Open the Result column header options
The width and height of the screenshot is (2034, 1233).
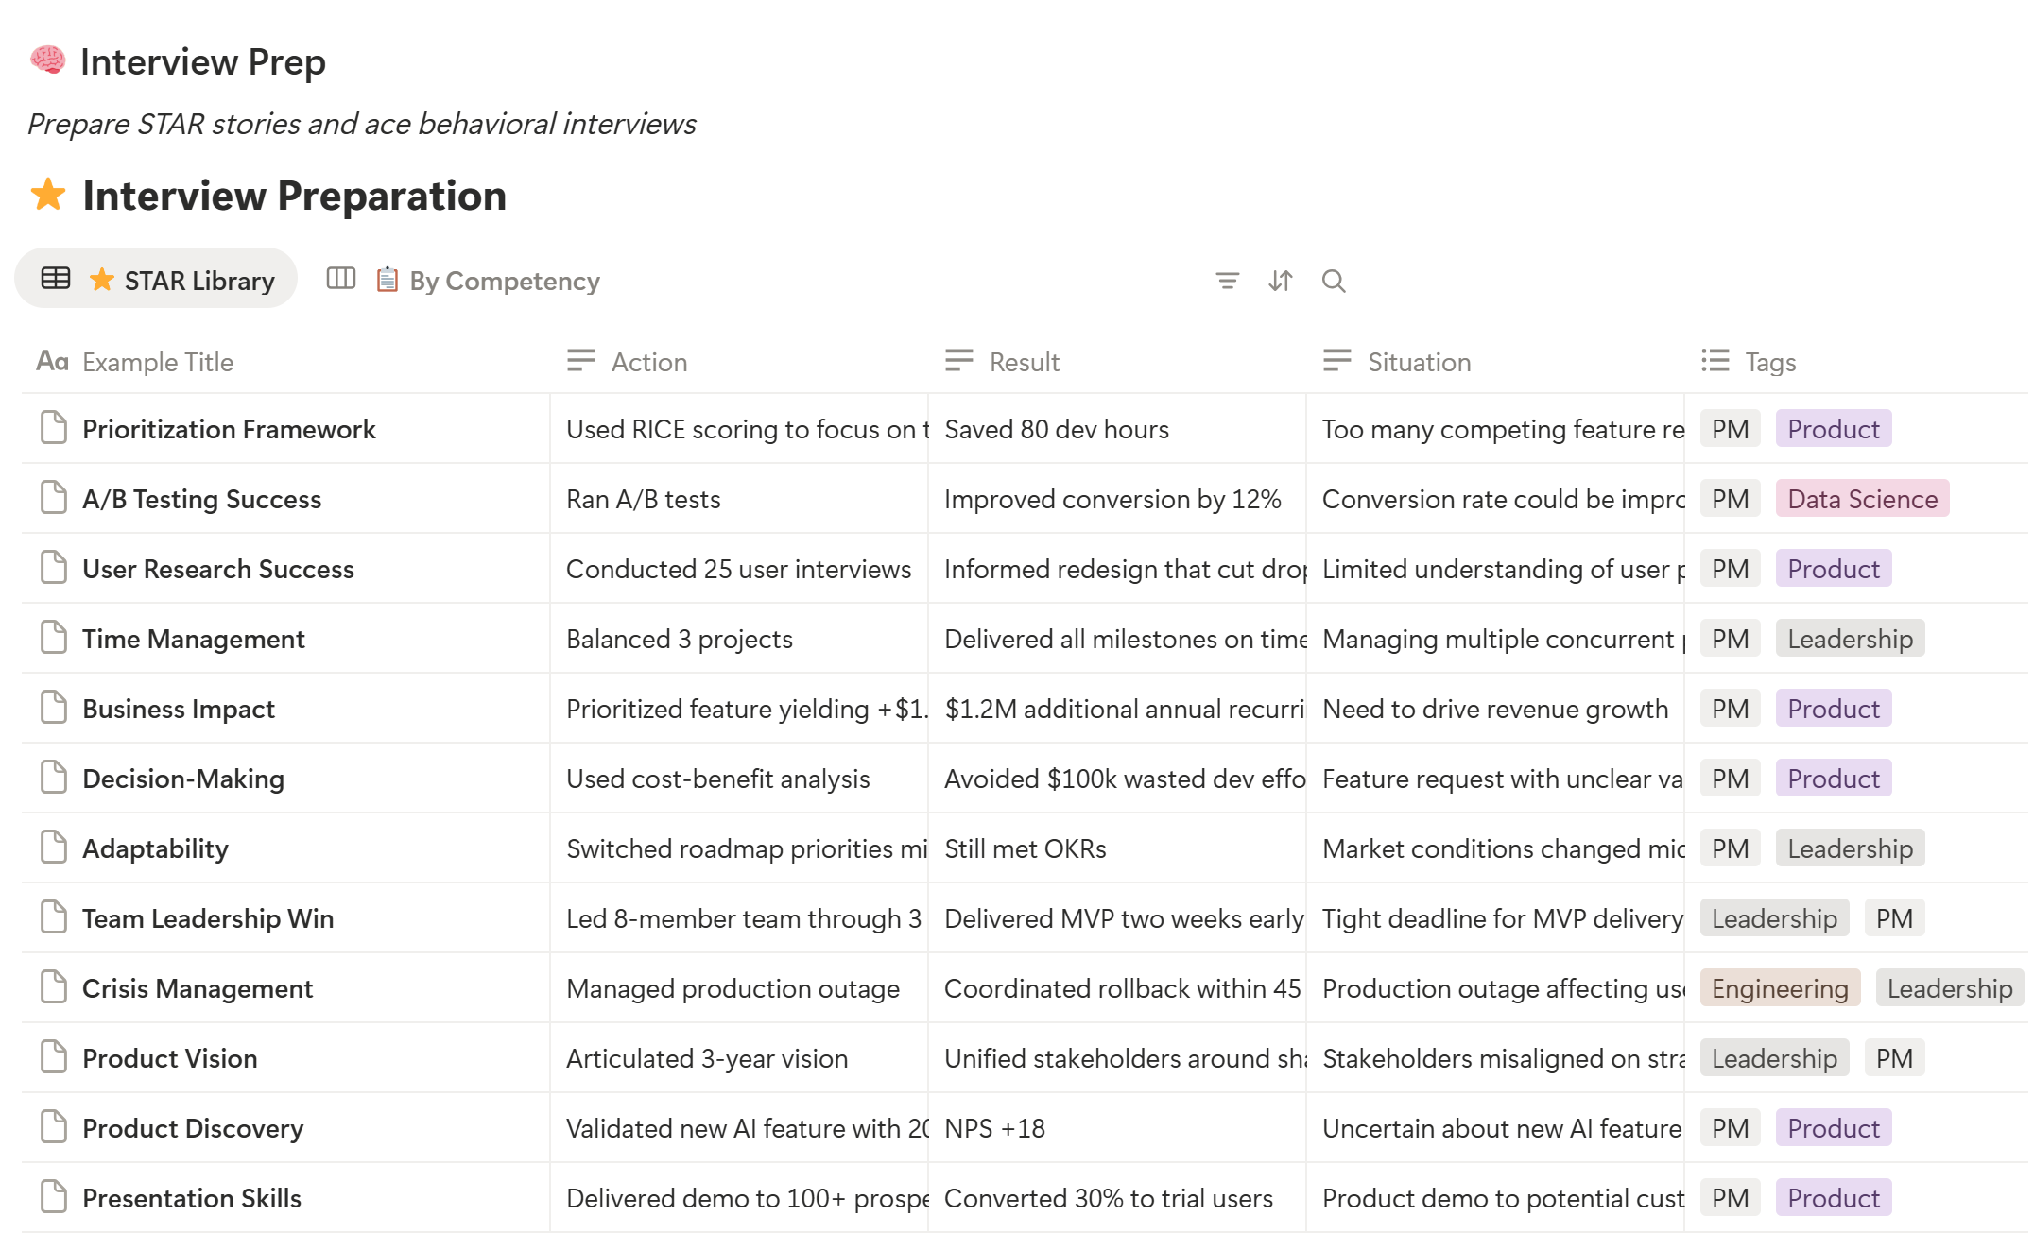[x=1024, y=362]
